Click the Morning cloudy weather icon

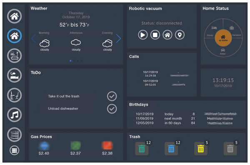(x=45, y=43)
